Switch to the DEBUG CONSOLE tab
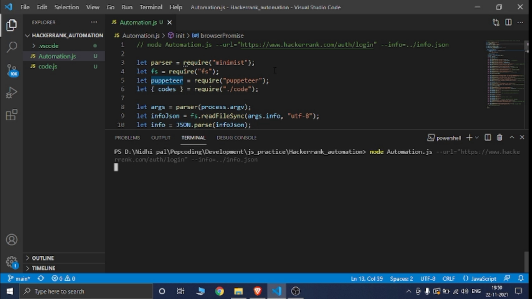The image size is (532, 299). coord(236,137)
